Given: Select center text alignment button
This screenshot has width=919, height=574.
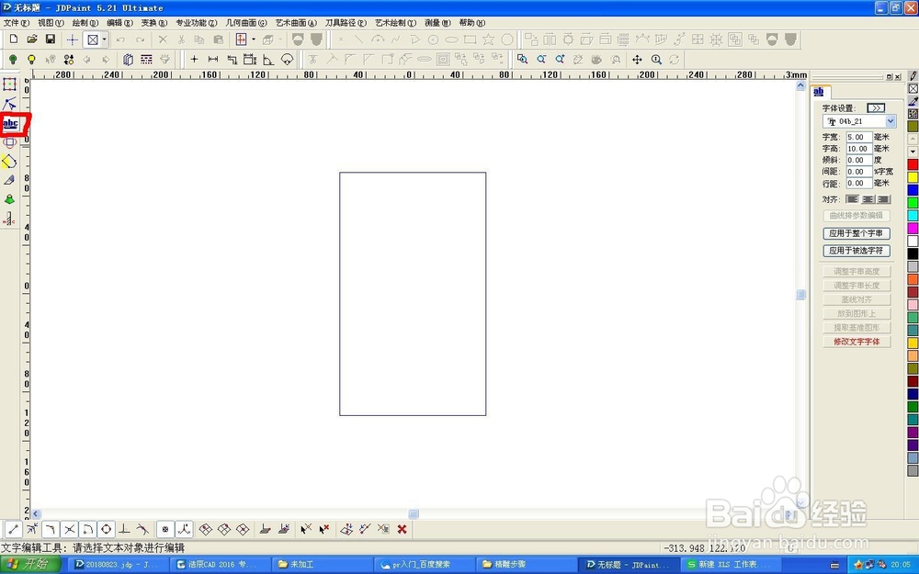Looking at the screenshot, I should pyautogui.click(x=868, y=199).
